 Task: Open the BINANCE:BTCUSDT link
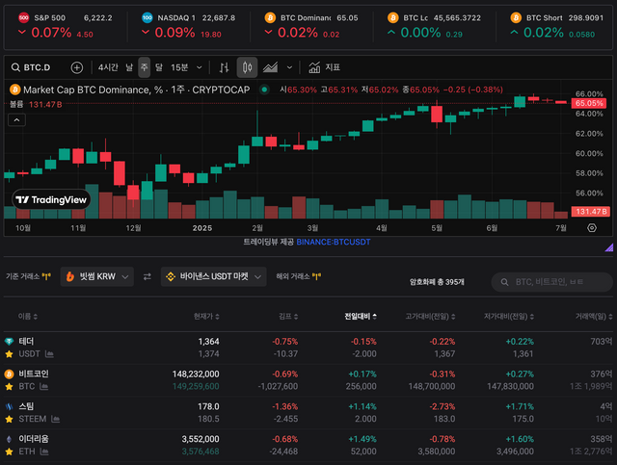334,243
